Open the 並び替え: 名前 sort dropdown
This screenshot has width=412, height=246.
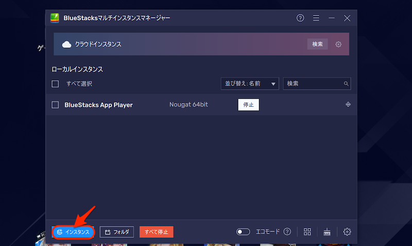tap(249, 83)
